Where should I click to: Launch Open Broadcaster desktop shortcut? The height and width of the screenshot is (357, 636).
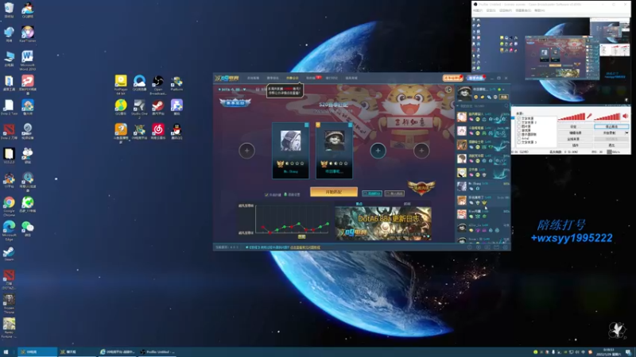click(x=158, y=85)
